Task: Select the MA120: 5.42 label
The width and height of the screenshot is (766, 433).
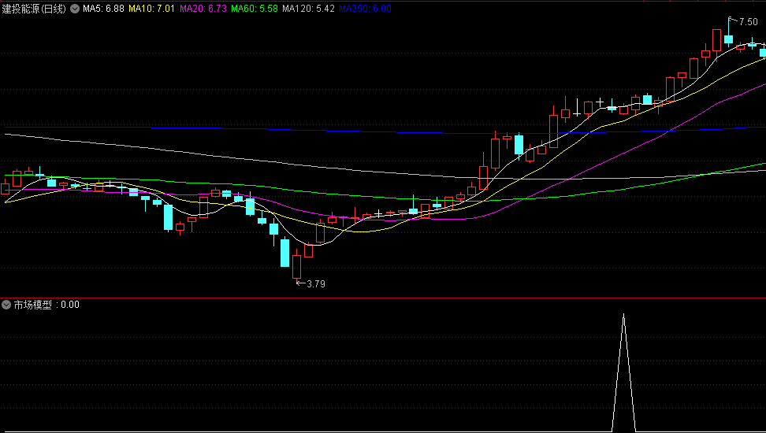Action: 309,9
